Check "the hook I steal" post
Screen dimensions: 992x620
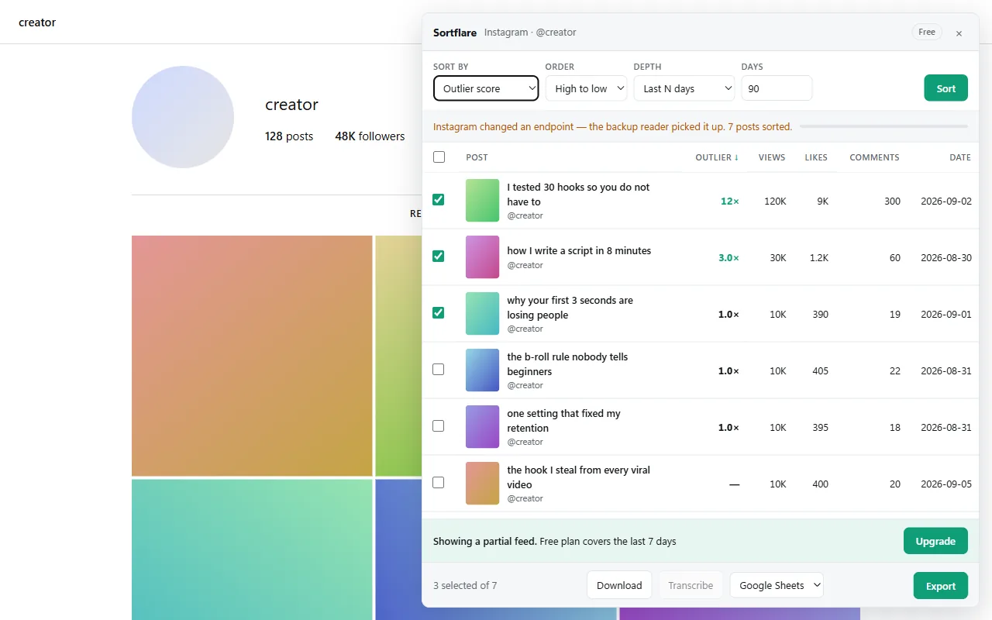[x=439, y=482]
